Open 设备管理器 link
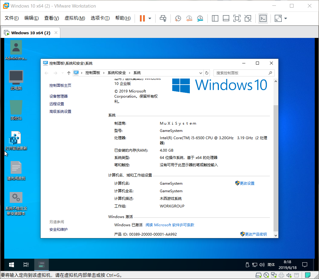 click(x=59, y=96)
